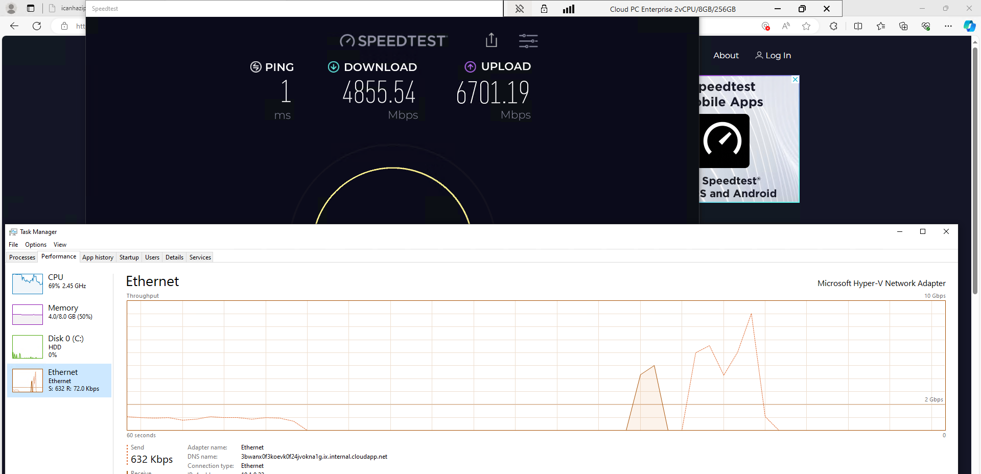Open the split screen icon in Edge
Screen dimensions: 981x474
(x=858, y=26)
